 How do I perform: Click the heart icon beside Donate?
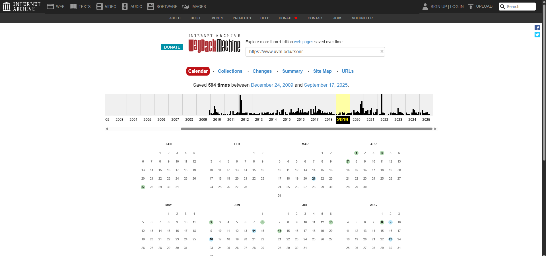(x=296, y=18)
